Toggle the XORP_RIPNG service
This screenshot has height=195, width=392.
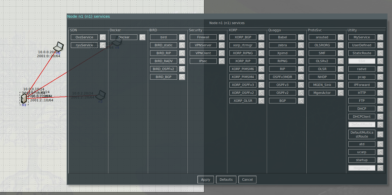(x=243, y=53)
